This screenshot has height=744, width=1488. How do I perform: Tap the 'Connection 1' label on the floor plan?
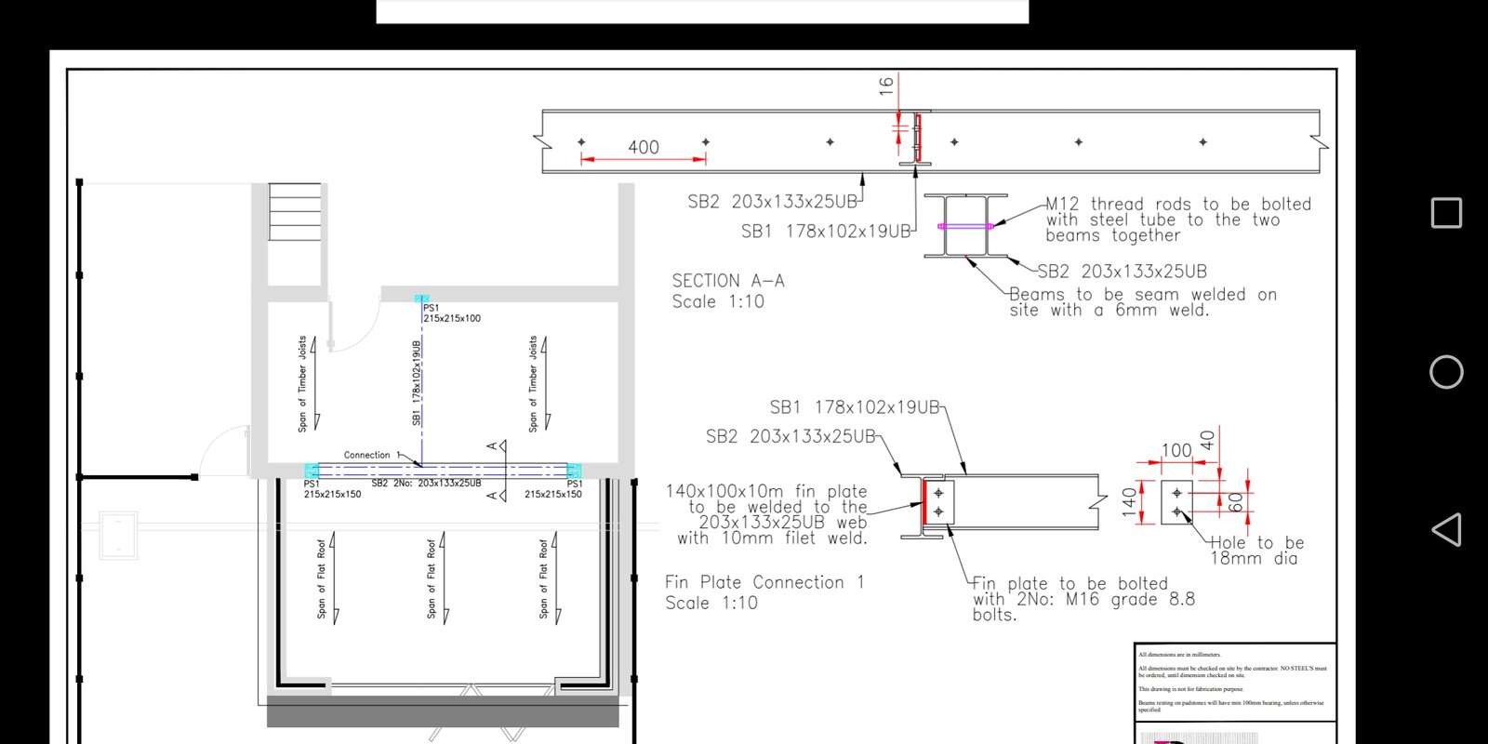coord(371,455)
